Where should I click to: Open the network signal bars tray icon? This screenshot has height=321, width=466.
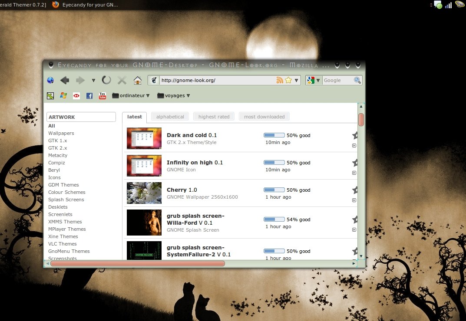pyautogui.click(x=448, y=5)
